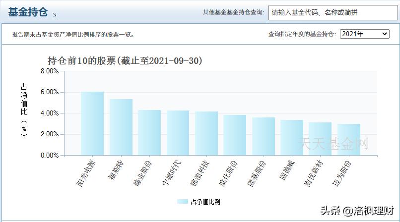Click the 阳光电源 bar in the chart
The height and width of the screenshot is (222, 400).
[x=92, y=124]
